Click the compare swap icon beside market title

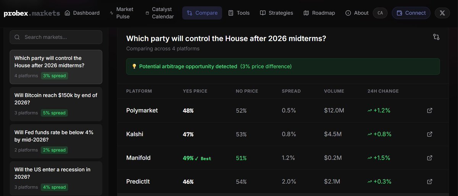click(x=436, y=37)
